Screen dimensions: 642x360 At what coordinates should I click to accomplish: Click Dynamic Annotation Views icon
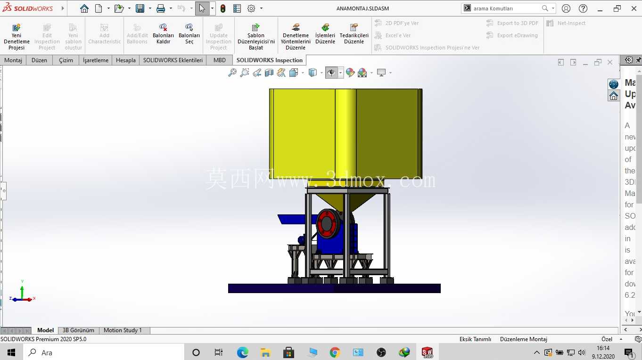(281, 73)
